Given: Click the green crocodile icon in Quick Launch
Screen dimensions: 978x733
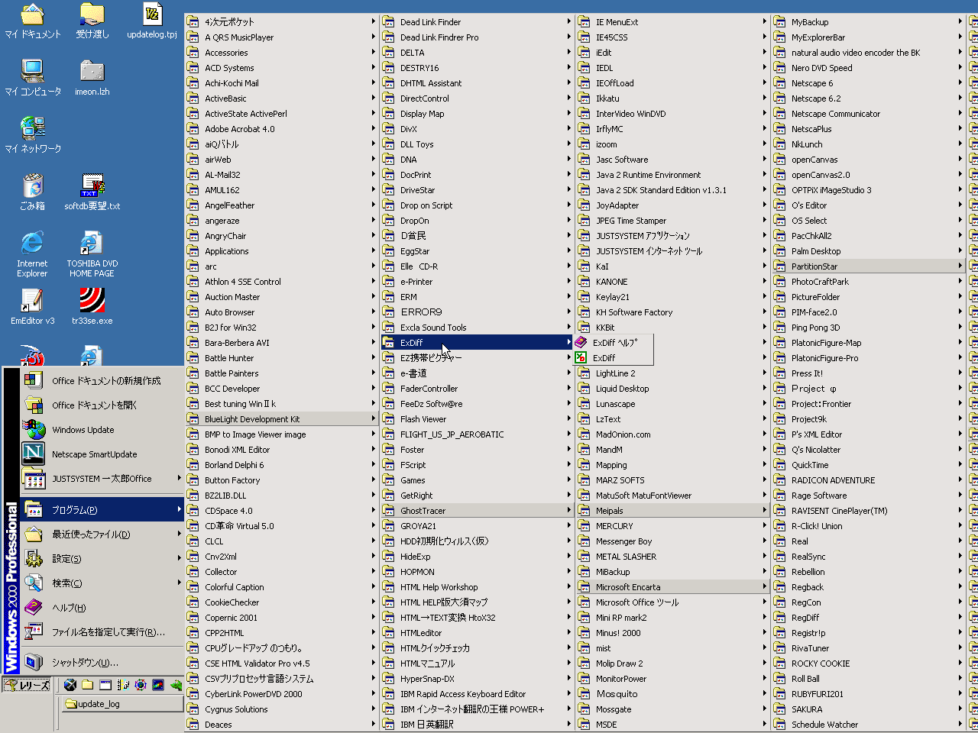Looking at the screenshot, I should click(x=176, y=685).
